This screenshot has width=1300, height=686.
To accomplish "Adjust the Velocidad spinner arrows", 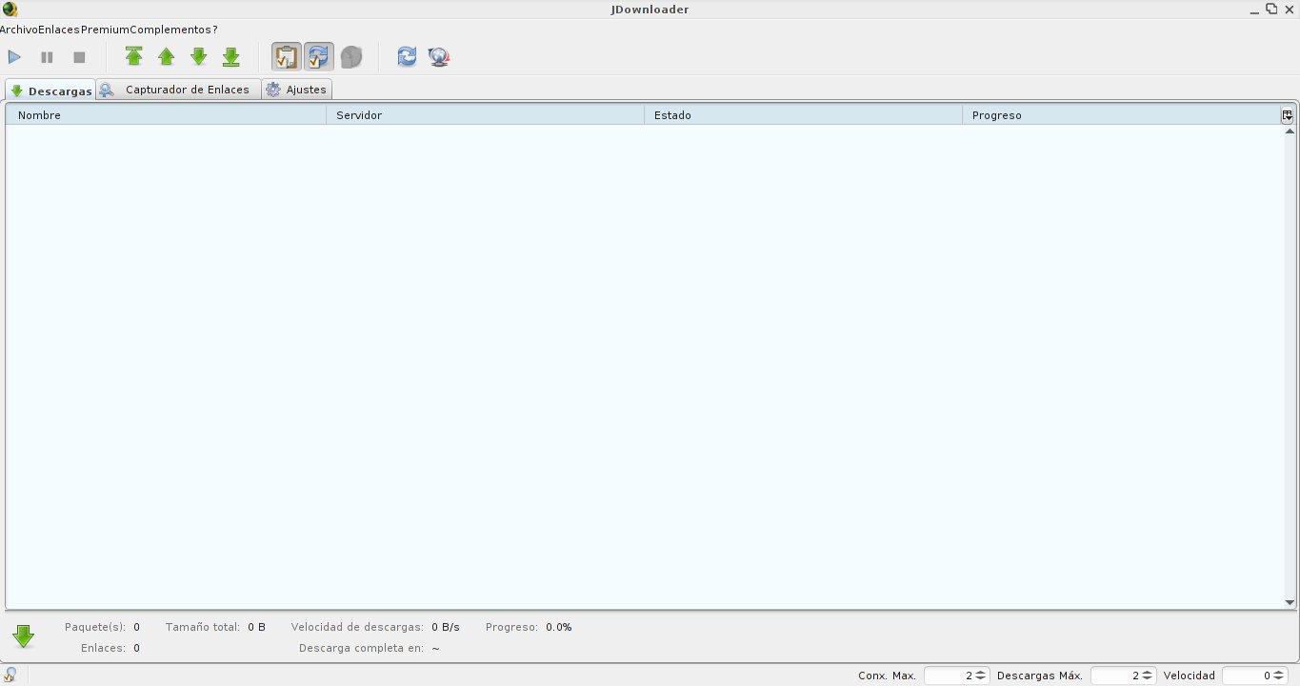I will pyautogui.click(x=1280, y=676).
